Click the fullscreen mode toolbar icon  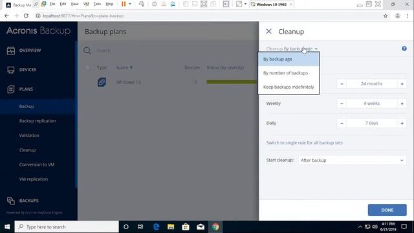[x=204, y=5]
